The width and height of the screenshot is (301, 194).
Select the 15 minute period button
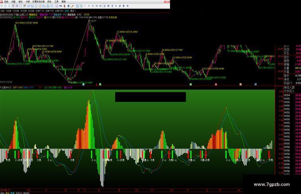point(93,6)
